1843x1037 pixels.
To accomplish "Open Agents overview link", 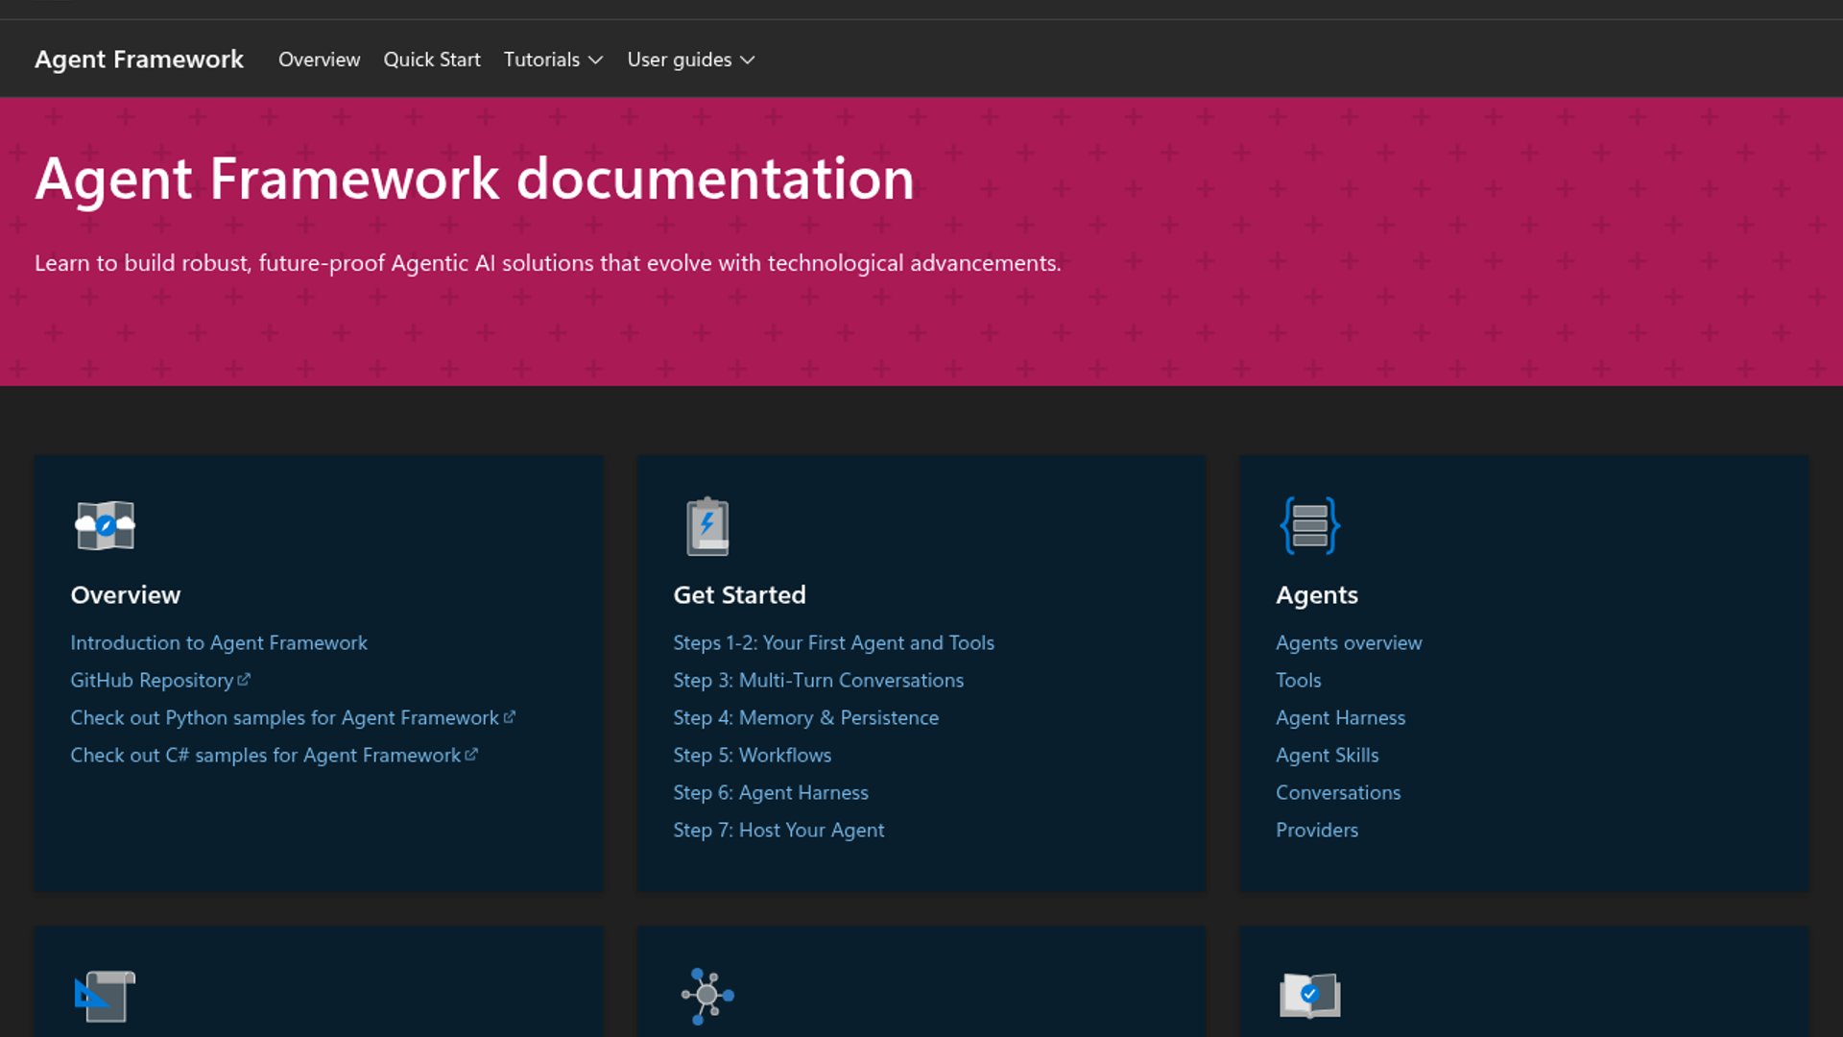I will click(x=1349, y=642).
